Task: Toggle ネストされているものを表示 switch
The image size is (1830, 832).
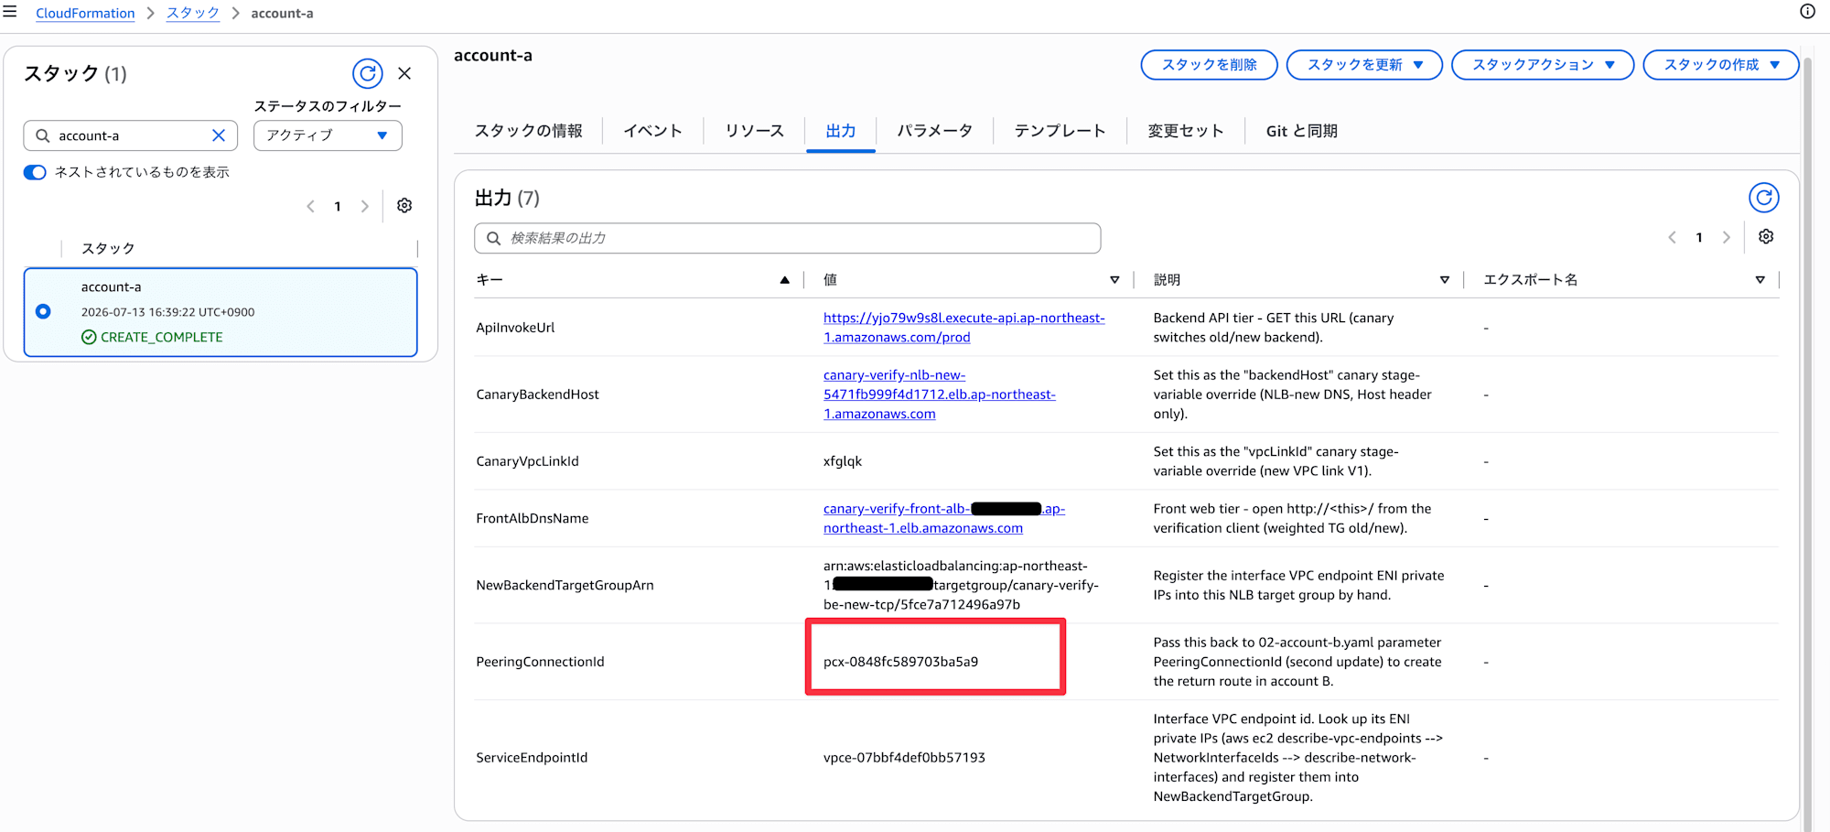Action: [x=35, y=172]
